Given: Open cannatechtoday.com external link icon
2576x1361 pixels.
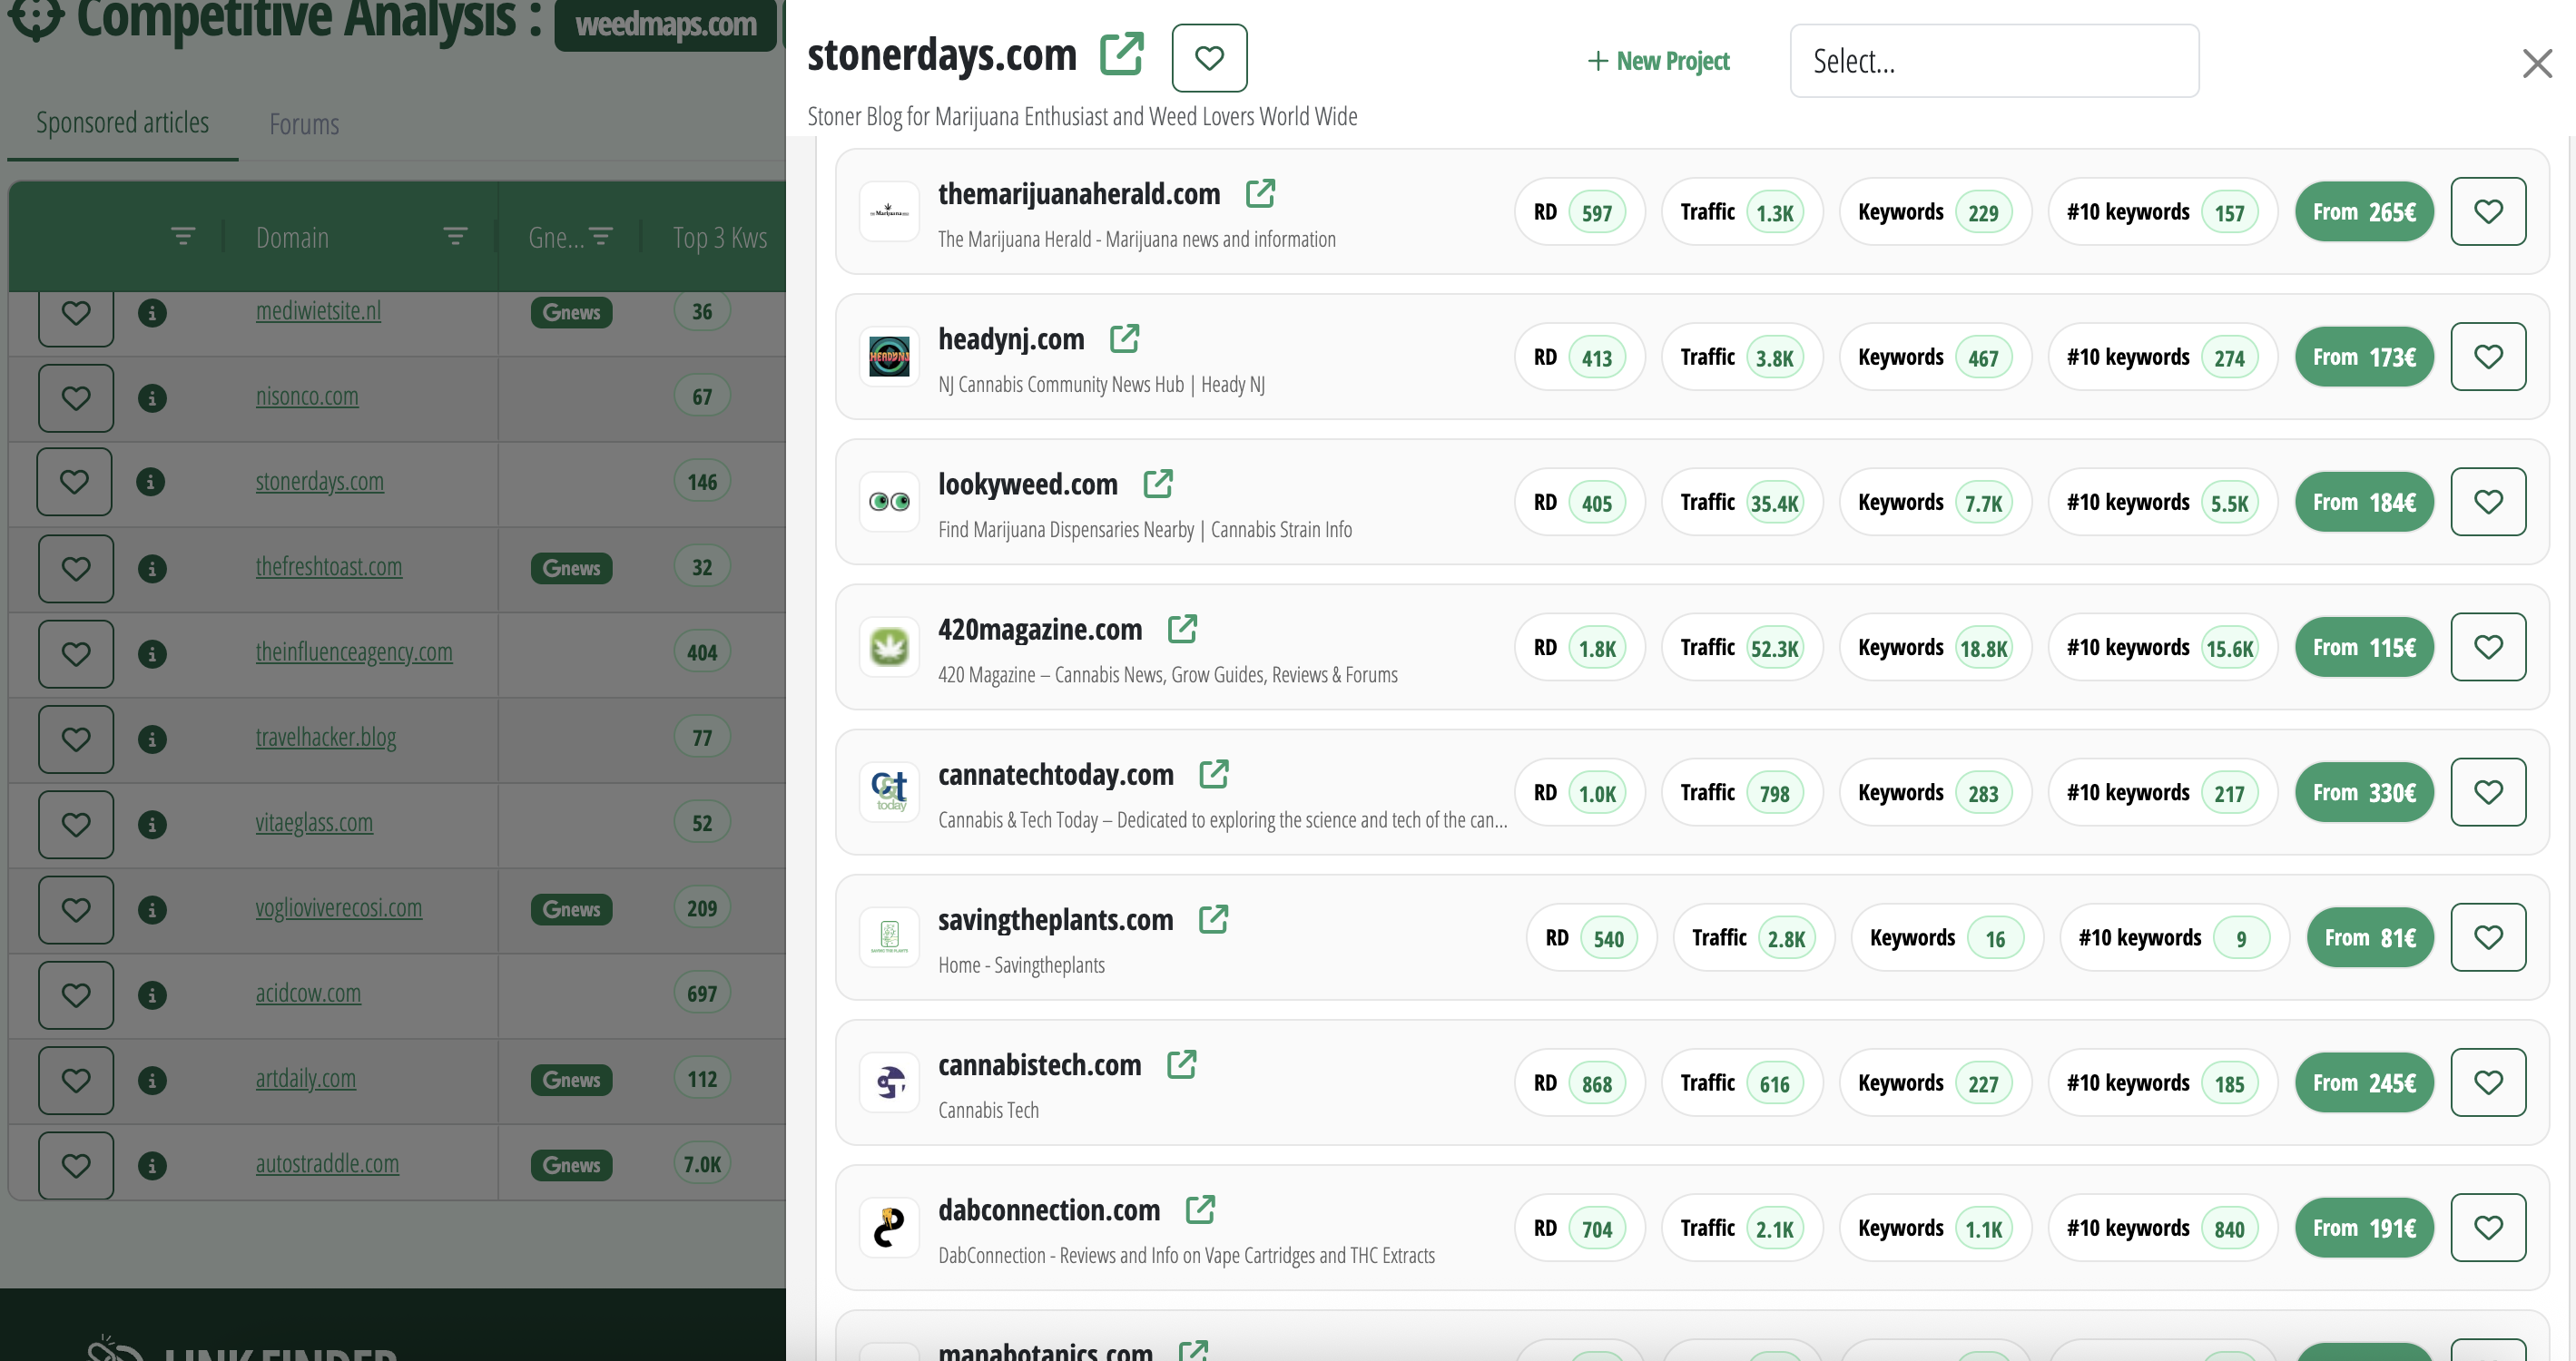Looking at the screenshot, I should coord(1213,773).
